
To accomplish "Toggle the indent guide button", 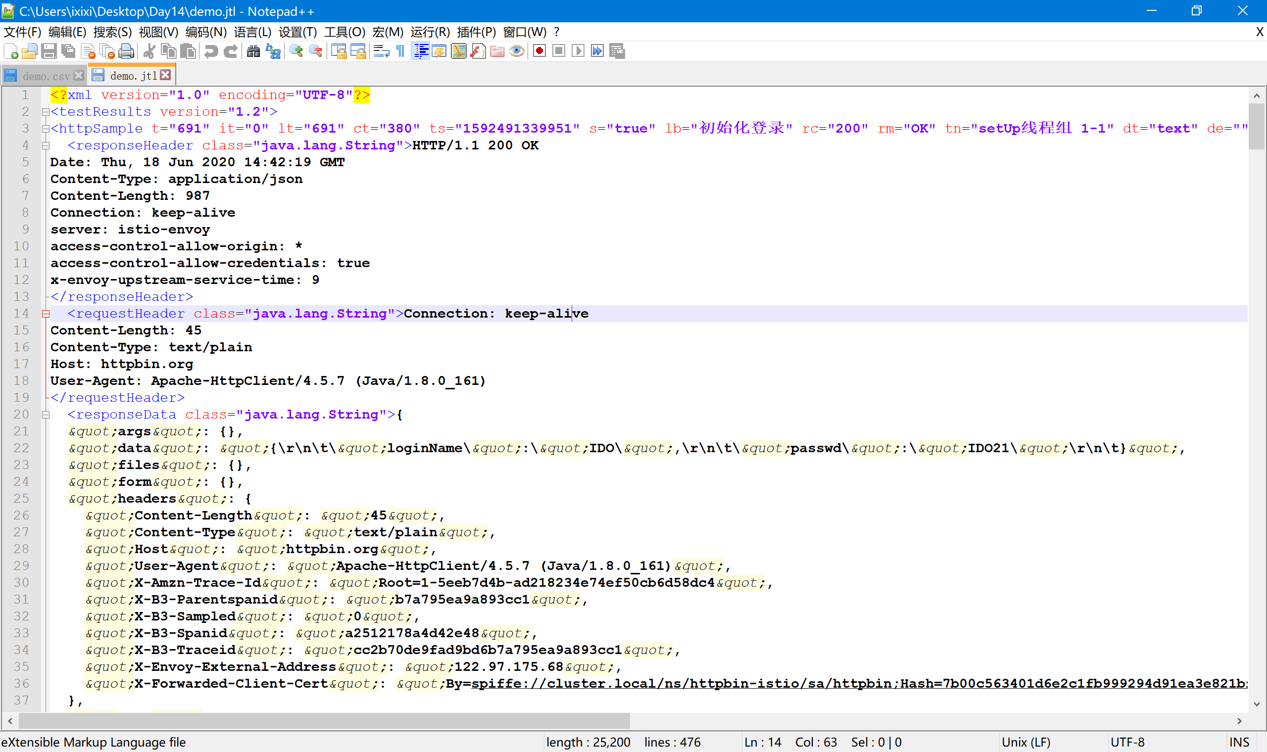I will pos(421,51).
